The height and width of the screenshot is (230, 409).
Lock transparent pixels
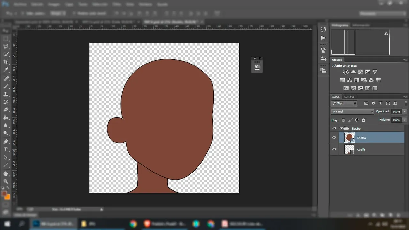[x=343, y=120]
